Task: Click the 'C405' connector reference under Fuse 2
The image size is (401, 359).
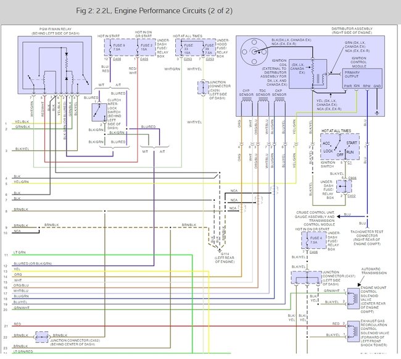Action: click(x=144, y=59)
